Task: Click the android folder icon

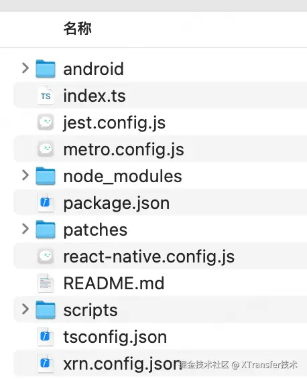Action: pos(46,69)
